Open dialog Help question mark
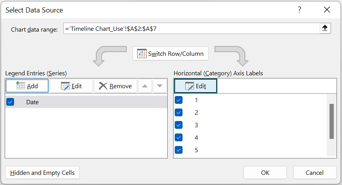 (x=300, y=10)
